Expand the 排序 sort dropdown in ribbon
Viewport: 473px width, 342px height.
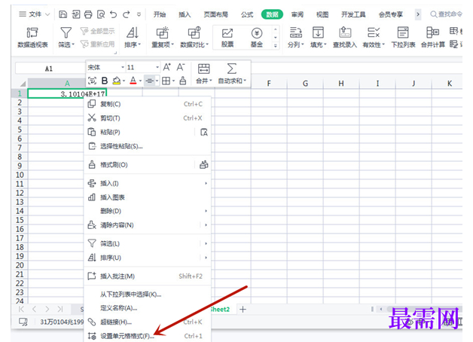tap(133, 44)
